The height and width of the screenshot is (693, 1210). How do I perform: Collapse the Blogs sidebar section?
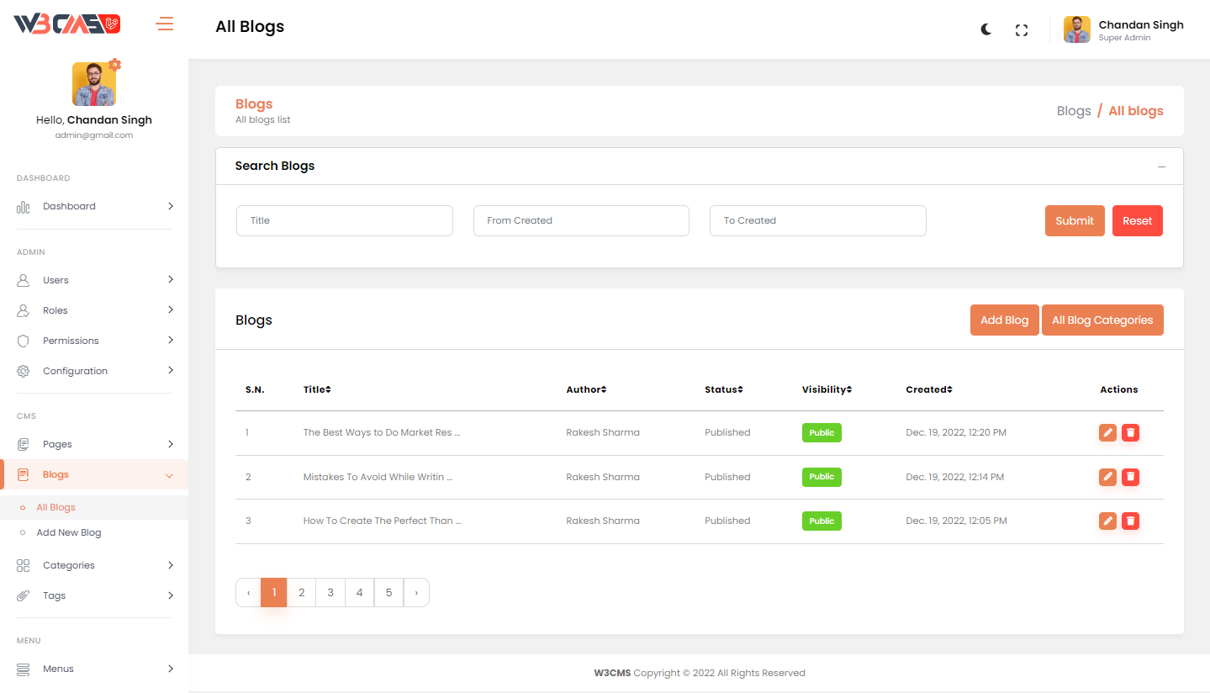coord(94,474)
